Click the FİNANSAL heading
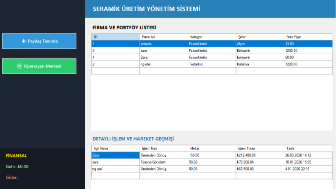The width and height of the screenshot is (336, 189). pos(17,156)
